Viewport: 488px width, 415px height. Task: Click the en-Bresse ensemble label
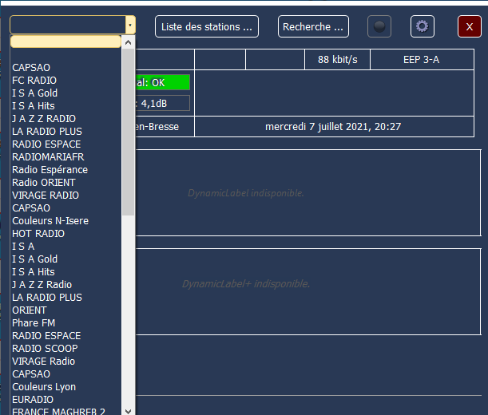pyautogui.click(x=157, y=127)
